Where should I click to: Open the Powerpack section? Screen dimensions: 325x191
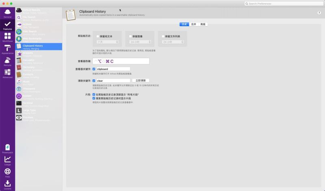(7, 149)
